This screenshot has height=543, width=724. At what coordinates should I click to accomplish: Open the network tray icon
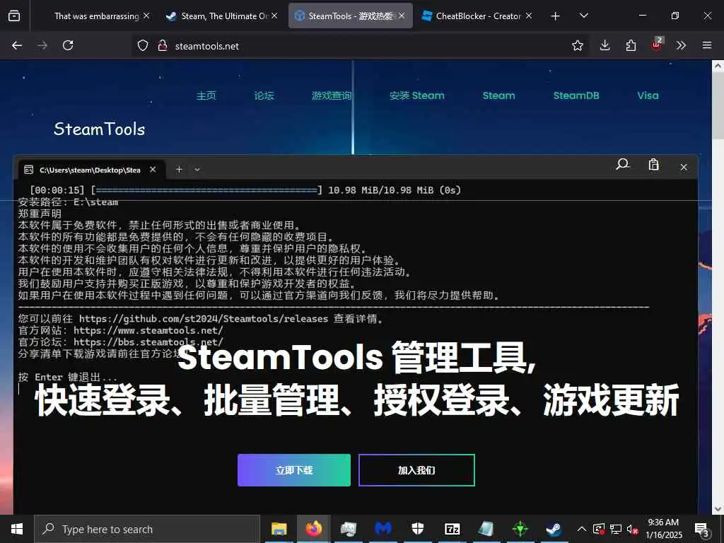(616, 529)
